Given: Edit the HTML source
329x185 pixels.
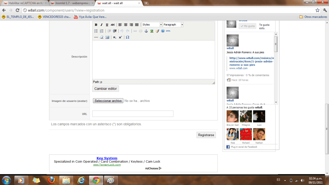Looking at the screenshot, I should tap(168, 31).
